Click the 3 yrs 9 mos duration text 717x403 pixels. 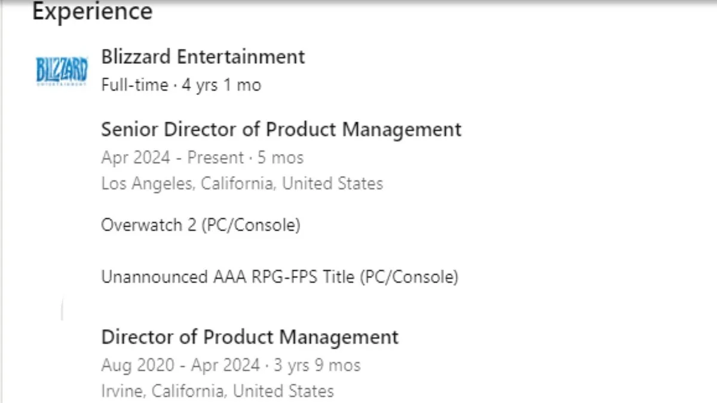315,365
